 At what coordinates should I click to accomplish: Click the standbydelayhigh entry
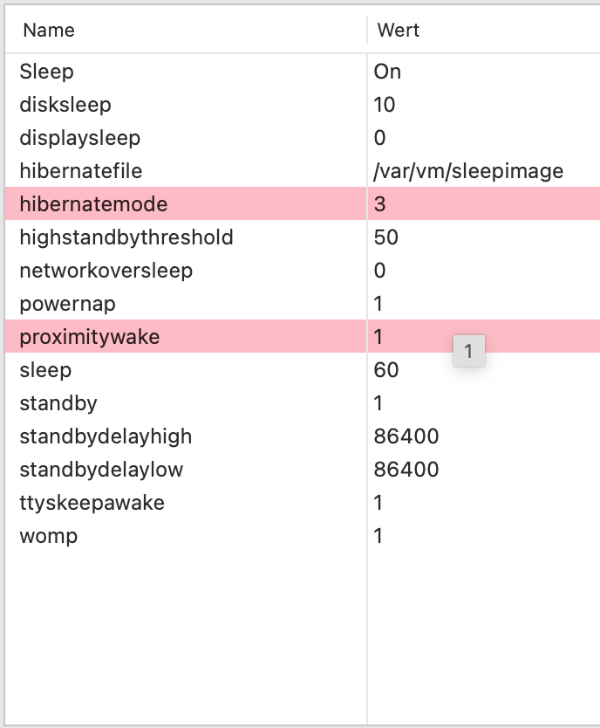(x=106, y=436)
